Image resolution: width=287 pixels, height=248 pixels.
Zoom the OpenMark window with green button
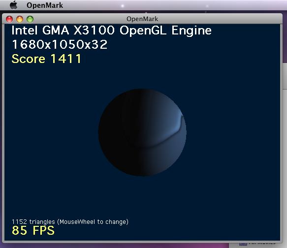pyautogui.click(x=30, y=19)
